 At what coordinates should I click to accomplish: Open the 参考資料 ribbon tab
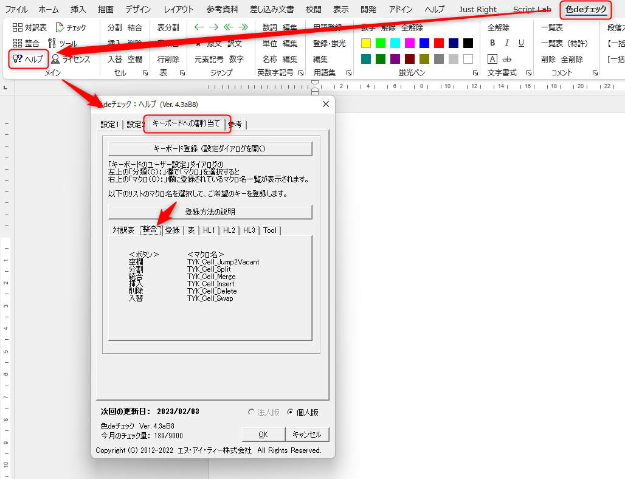[x=222, y=10]
